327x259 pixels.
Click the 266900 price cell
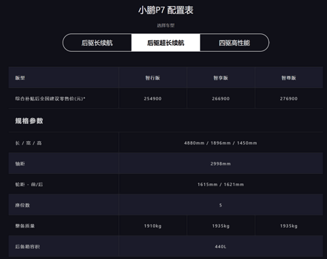[221, 99]
